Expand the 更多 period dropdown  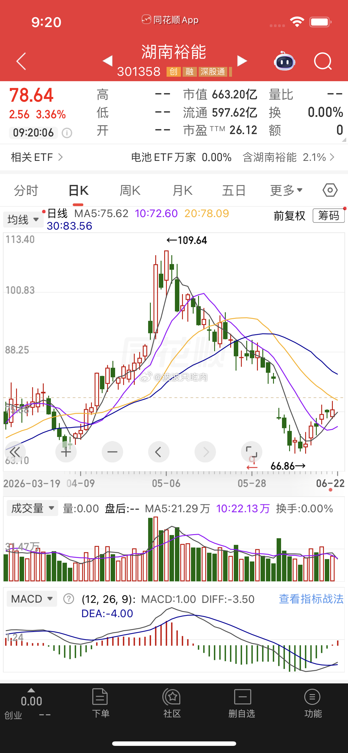click(286, 190)
